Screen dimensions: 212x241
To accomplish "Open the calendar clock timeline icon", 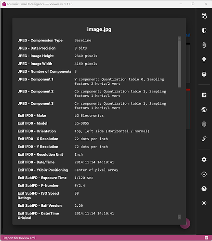I will (204, 16).
